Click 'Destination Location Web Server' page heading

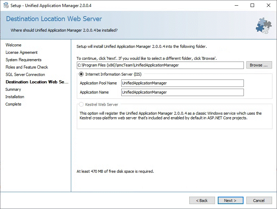coord(54,19)
